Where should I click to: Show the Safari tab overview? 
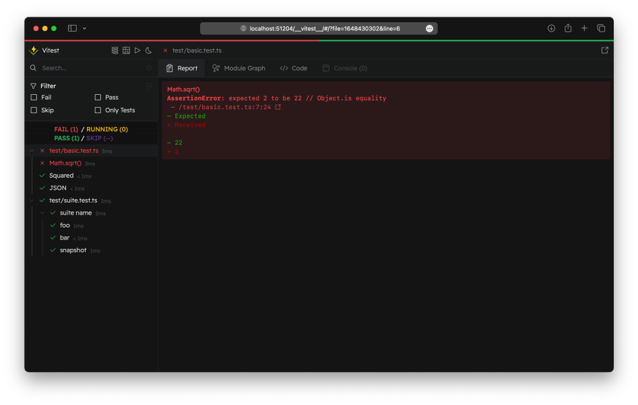click(x=601, y=28)
